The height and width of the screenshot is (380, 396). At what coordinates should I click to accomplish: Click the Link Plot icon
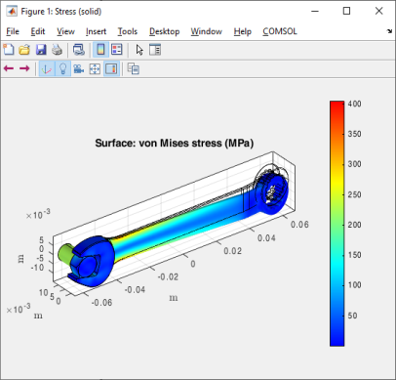click(79, 50)
